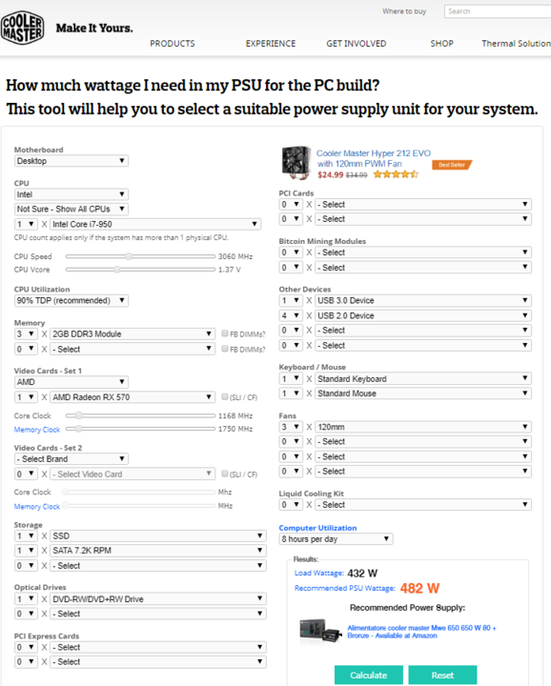Expand the CPU Utilization 90% TDP dropdown
Screen dimensions: 551x686
tap(71, 300)
